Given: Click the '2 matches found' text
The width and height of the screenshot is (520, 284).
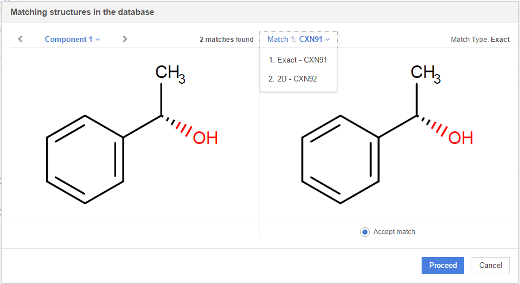Looking at the screenshot, I should 226,40.
